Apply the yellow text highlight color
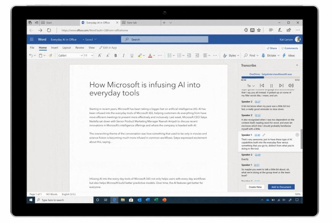The width and height of the screenshot is (332, 223). coord(140,55)
